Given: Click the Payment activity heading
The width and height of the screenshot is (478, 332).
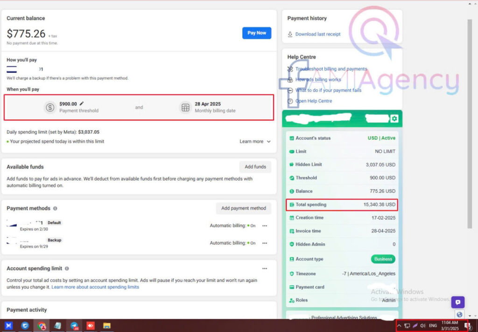Looking at the screenshot, I should tap(27, 310).
